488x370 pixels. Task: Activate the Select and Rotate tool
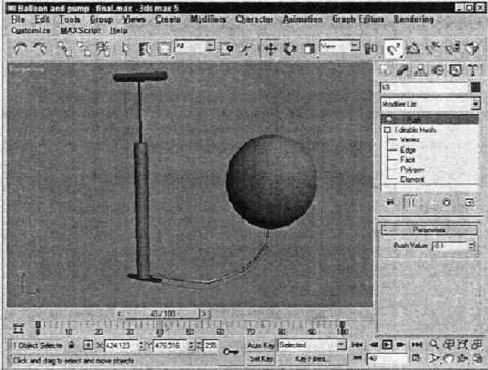click(289, 49)
